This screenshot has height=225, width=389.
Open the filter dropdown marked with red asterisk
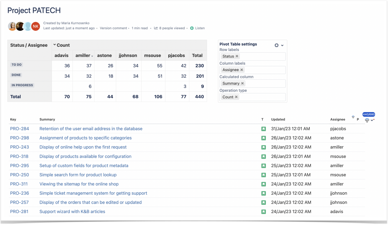pos(372,120)
